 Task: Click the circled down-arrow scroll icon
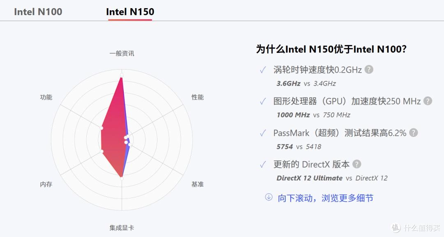click(269, 197)
